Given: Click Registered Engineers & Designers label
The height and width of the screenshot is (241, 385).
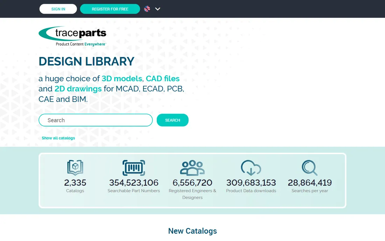Looking at the screenshot, I should coord(192,194).
